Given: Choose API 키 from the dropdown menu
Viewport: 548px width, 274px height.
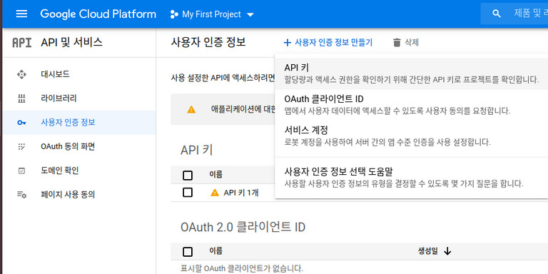Looking at the screenshot, I should click(x=411, y=73).
